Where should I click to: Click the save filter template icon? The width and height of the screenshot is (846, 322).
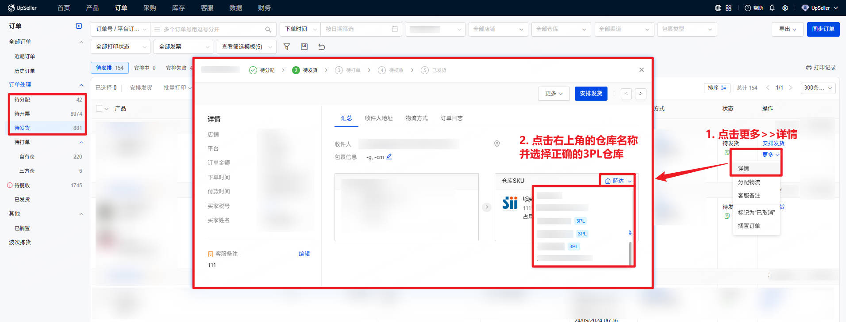tap(304, 47)
